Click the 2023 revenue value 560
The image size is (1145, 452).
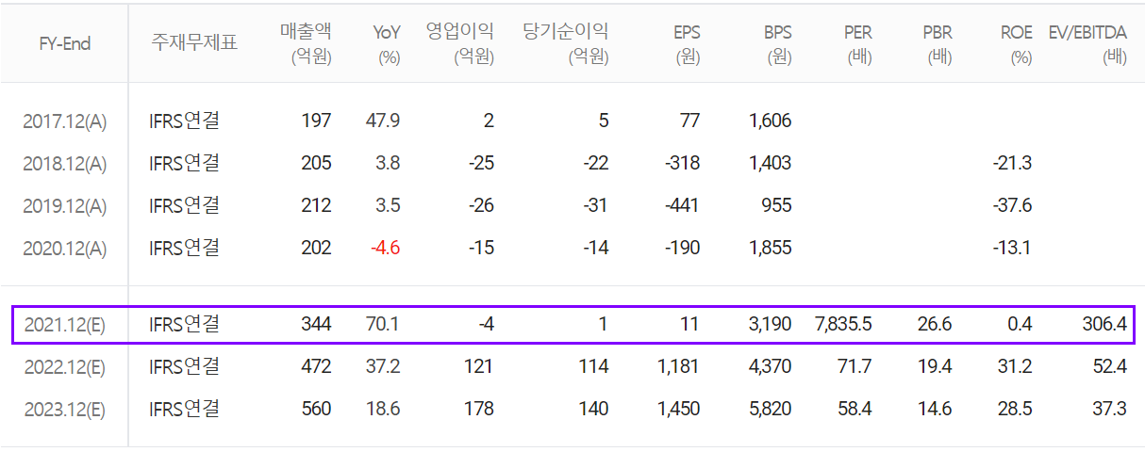(x=316, y=409)
